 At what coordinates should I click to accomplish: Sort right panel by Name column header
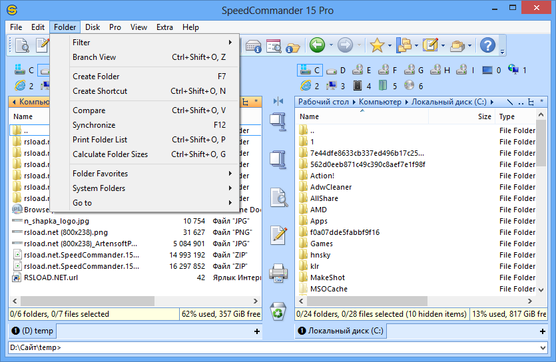(x=362, y=116)
